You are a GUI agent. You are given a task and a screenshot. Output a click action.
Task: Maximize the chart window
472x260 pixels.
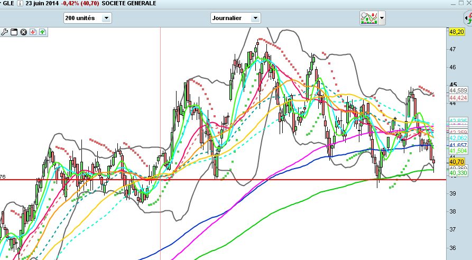(461, 3)
